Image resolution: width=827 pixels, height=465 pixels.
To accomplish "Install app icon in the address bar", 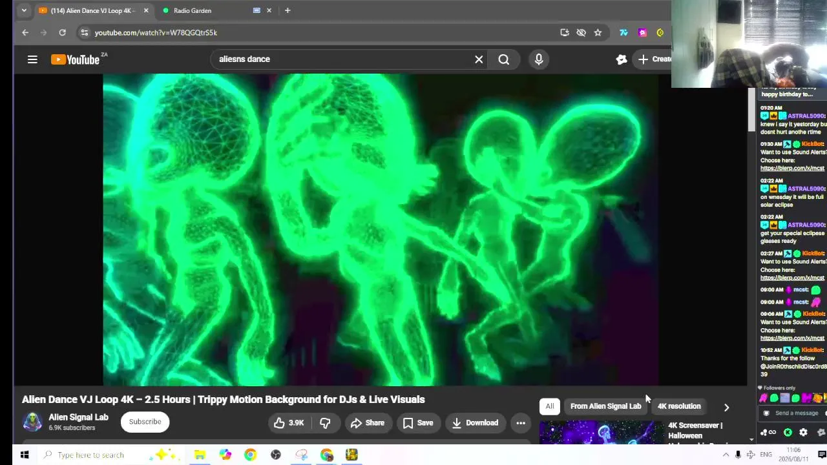I will [x=565, y=32].
